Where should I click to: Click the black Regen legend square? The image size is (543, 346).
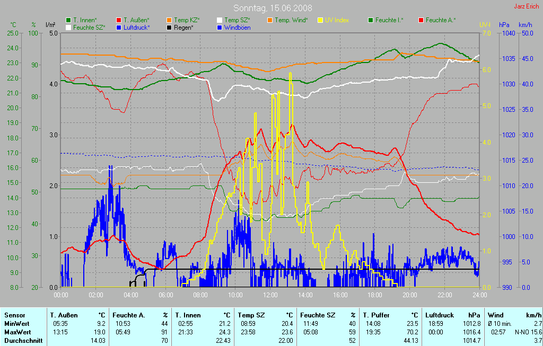[x=169, y=27]
